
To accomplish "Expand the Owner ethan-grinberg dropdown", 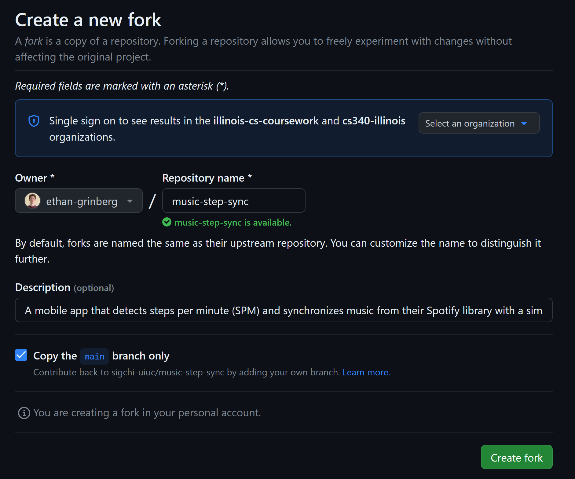I will tap(79, 201).
